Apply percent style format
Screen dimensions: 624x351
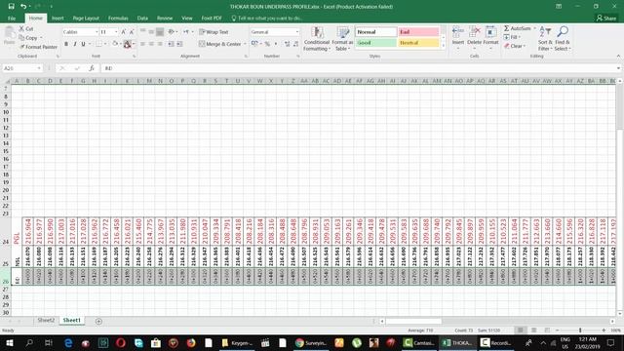point(267,44)
